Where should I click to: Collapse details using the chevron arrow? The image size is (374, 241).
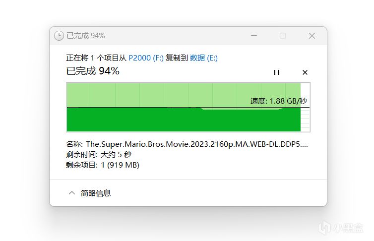tap(72, 193)
